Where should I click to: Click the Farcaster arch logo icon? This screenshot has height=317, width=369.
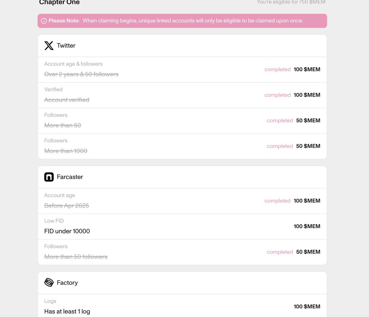[x=49, y=177]
